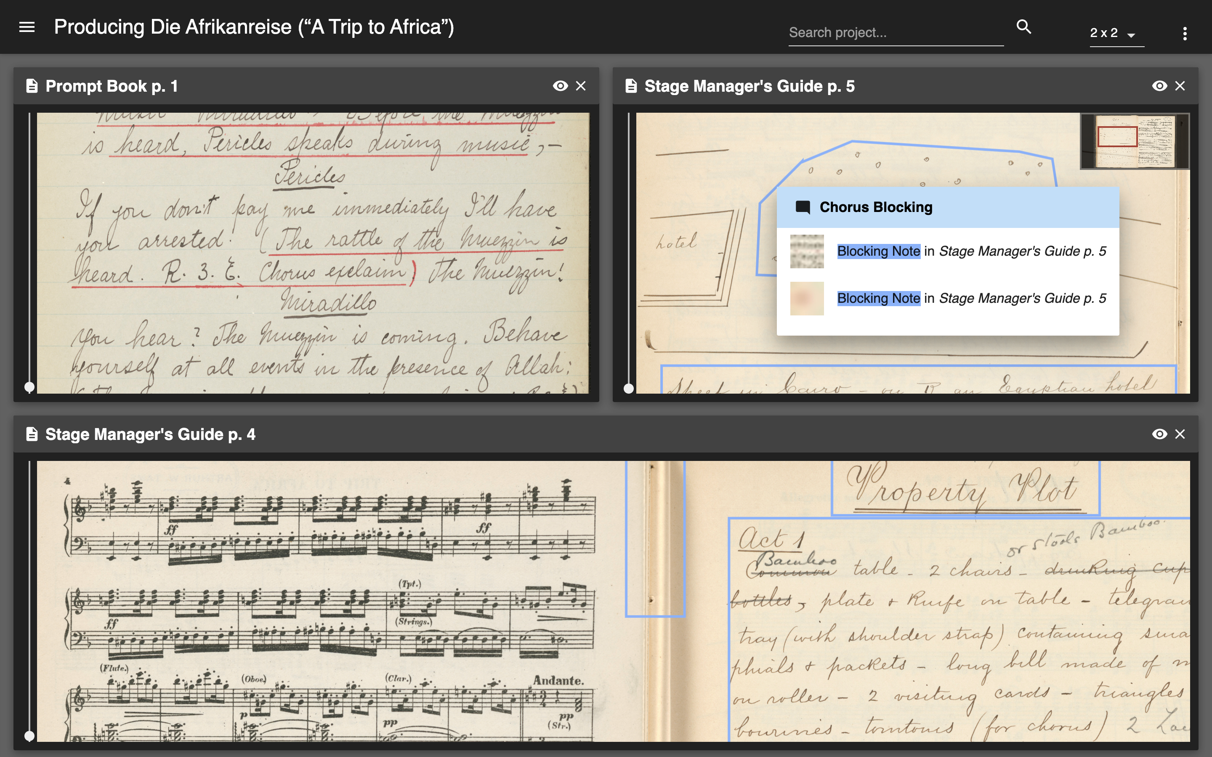Open first Blocking Note link in popup

878,251
